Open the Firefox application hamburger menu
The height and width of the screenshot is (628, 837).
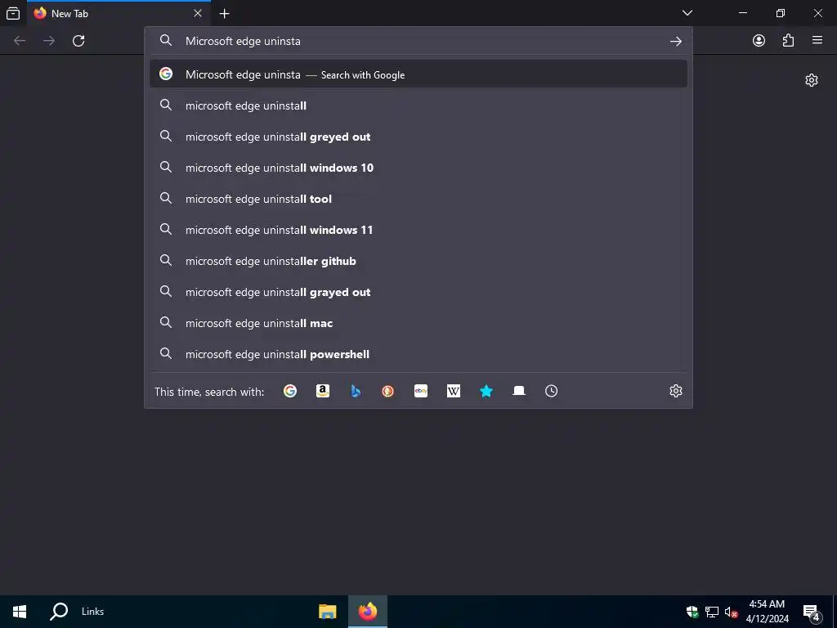(817, 40)
